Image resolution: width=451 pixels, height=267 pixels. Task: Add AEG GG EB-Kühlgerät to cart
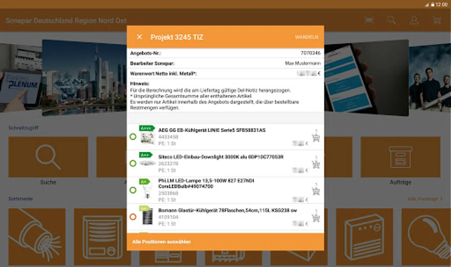point(316,138)
